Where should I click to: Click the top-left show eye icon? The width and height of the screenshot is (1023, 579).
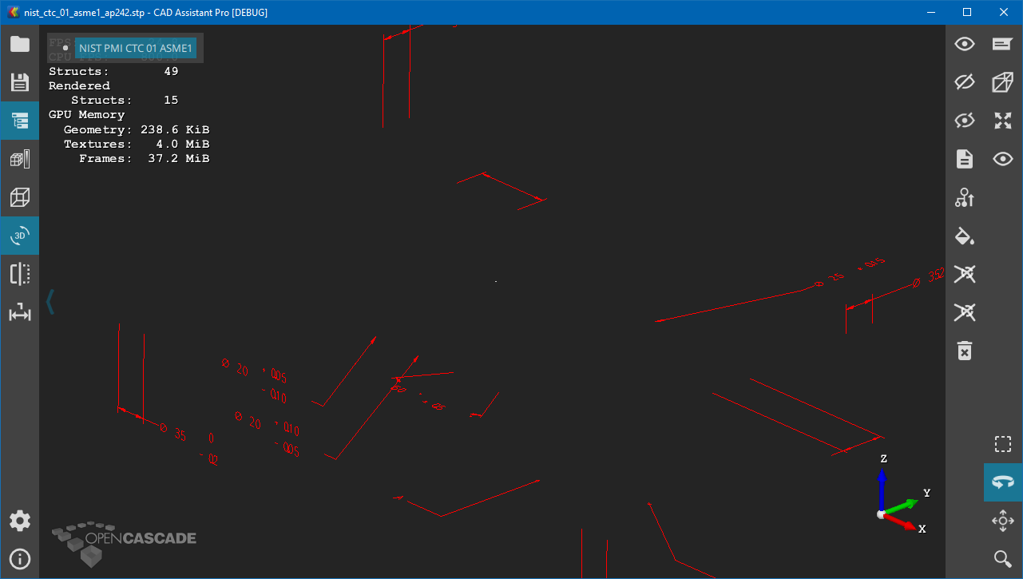965,44
